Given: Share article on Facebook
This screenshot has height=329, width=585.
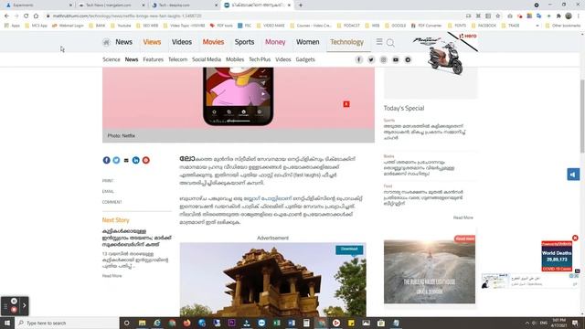Looking at the screenshot, I should pos(106,160).
